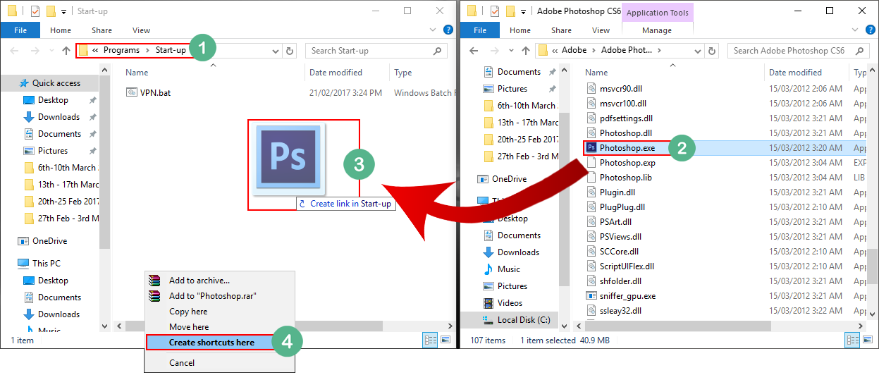Screen dimensions: 879x387
Task: Open Videos in Photoshop CS6 window sidebar
Action: (510, 303)
